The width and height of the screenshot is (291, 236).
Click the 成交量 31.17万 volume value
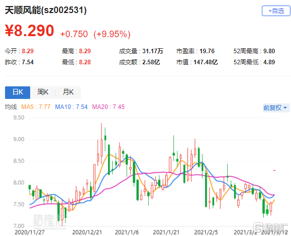pyautogui.click(x=141, y=51)
